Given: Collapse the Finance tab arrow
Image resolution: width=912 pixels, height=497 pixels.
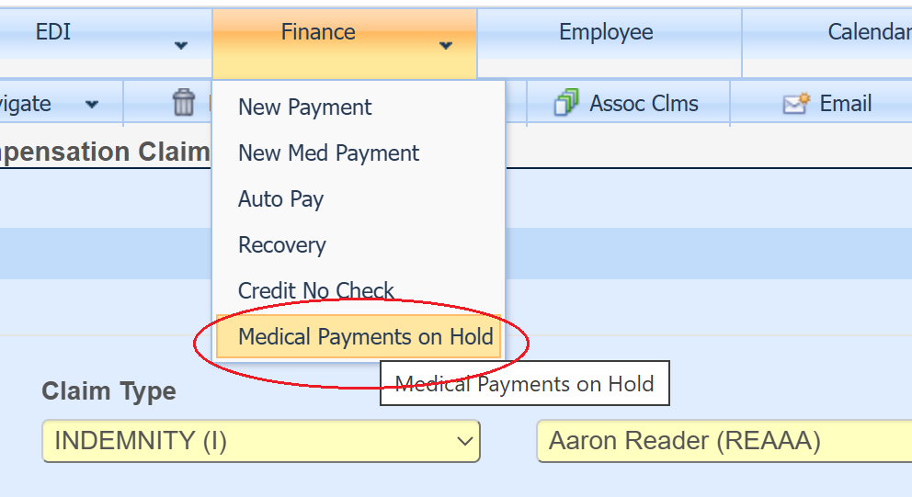Looking at the screenshot, I should pos(446,45).
